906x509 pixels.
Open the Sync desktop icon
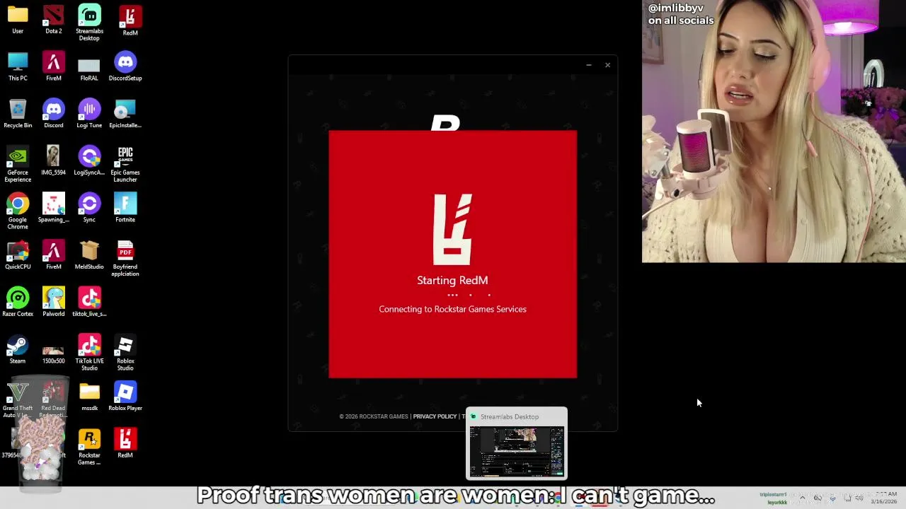pyautogui.click(x=89, y=208)
